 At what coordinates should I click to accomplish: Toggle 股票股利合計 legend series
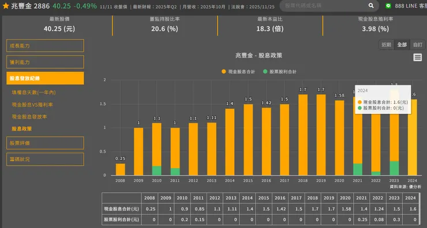click(x=280, y=72)
